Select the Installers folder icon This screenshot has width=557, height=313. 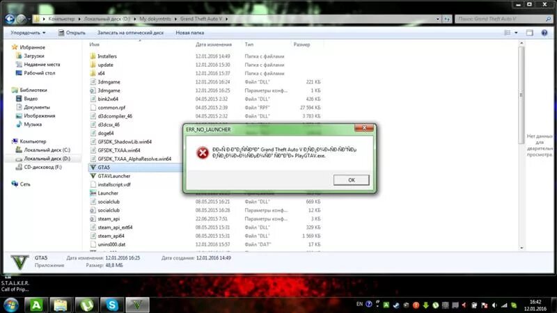point(93,56)
